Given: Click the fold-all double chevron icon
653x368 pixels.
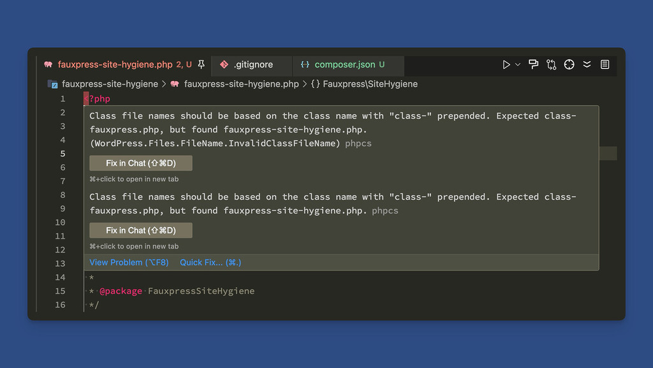Looking at the screenshot, I should [587, 64].
